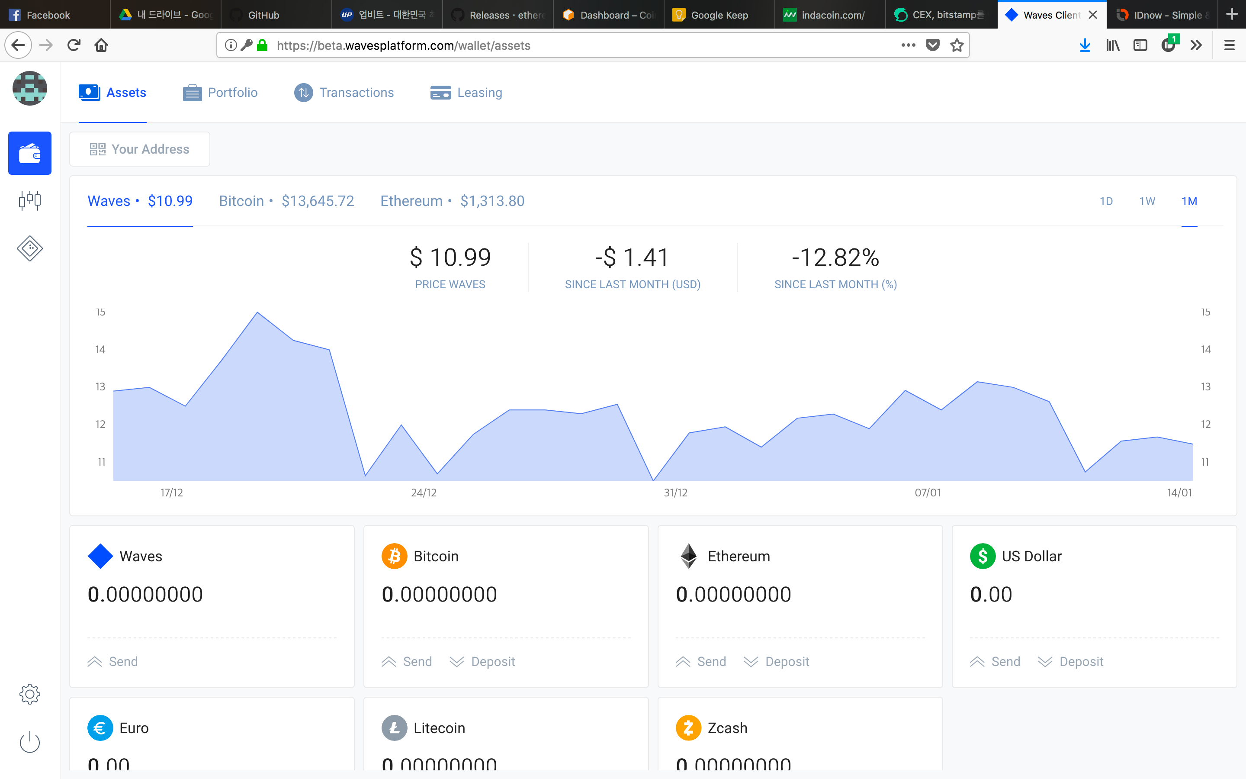
Task: Click Send on the Bitcoin card
Action: tap(407, 662)
